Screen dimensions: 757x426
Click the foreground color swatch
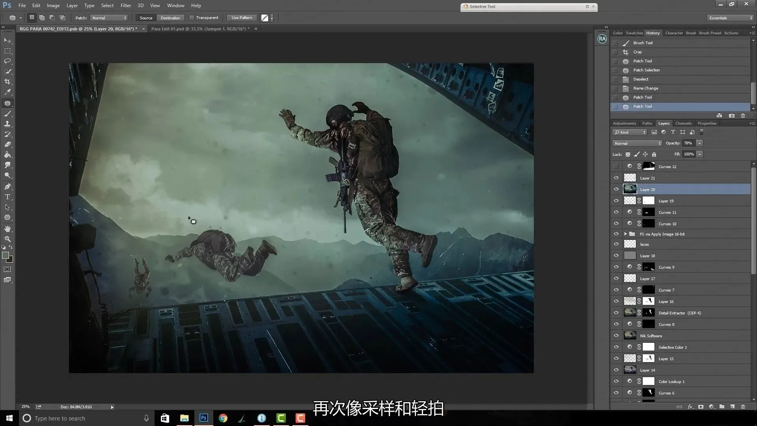6,256
